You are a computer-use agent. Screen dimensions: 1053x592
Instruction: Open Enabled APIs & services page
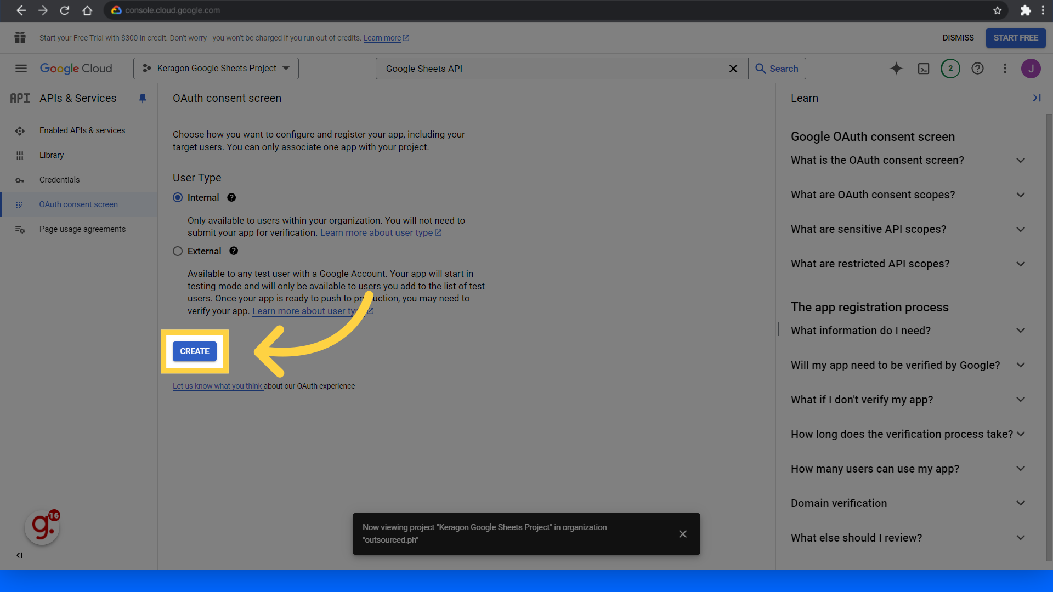79,130
